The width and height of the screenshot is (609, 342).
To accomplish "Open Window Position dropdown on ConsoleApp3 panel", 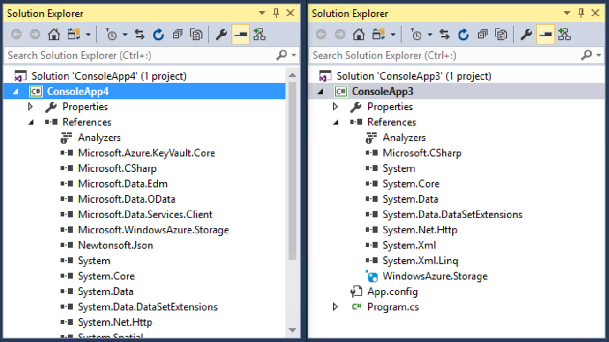I will (x=567, y=13).
